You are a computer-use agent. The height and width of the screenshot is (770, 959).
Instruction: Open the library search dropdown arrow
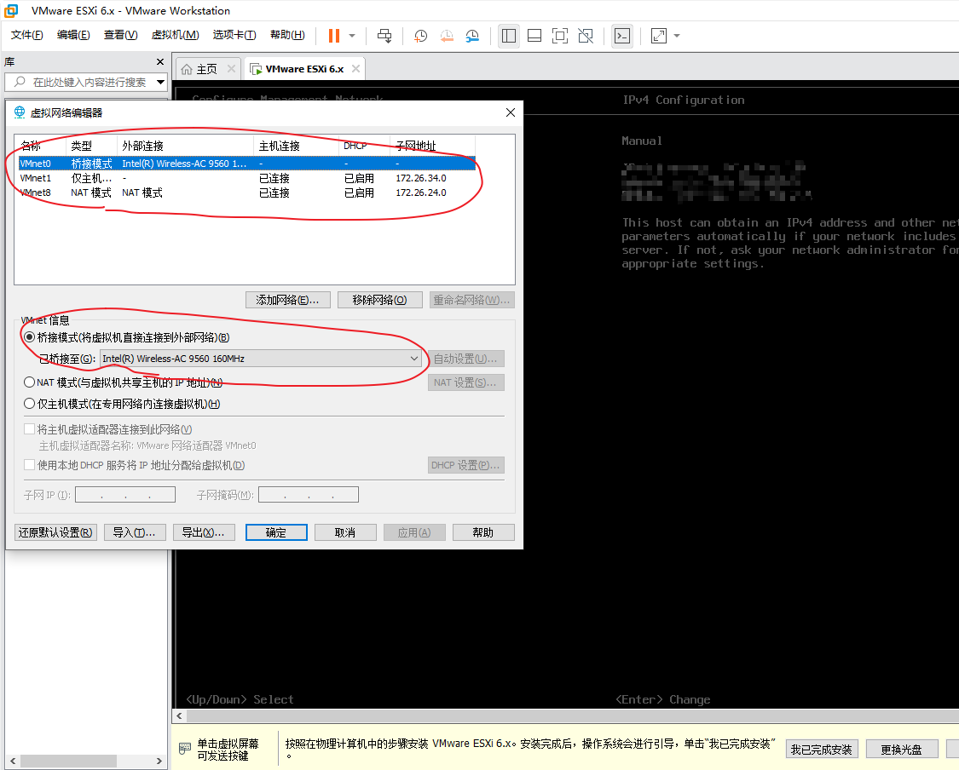click(x=161, y=81)
